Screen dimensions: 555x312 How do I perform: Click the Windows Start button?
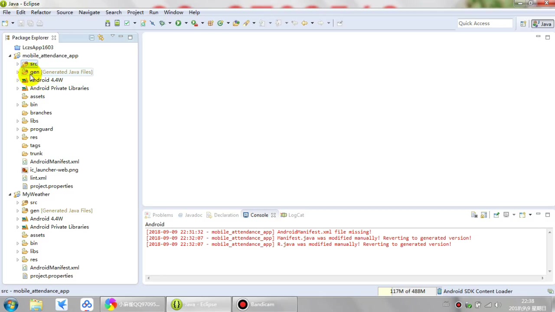11,304
